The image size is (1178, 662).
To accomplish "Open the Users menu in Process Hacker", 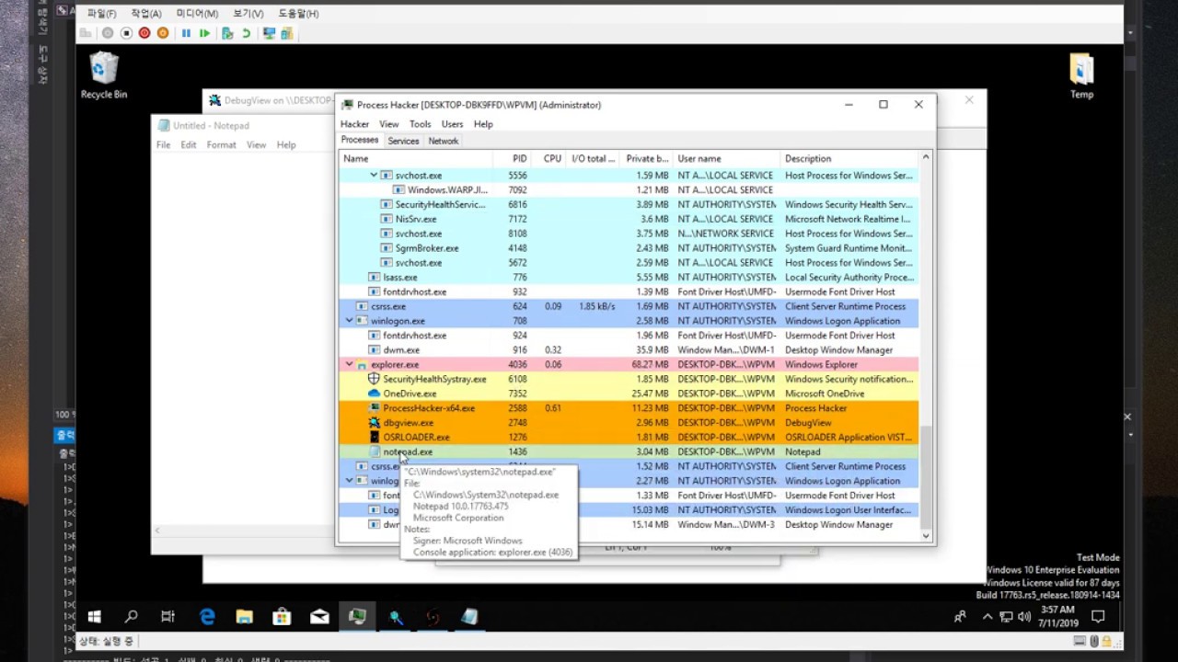I will [452, 124].
